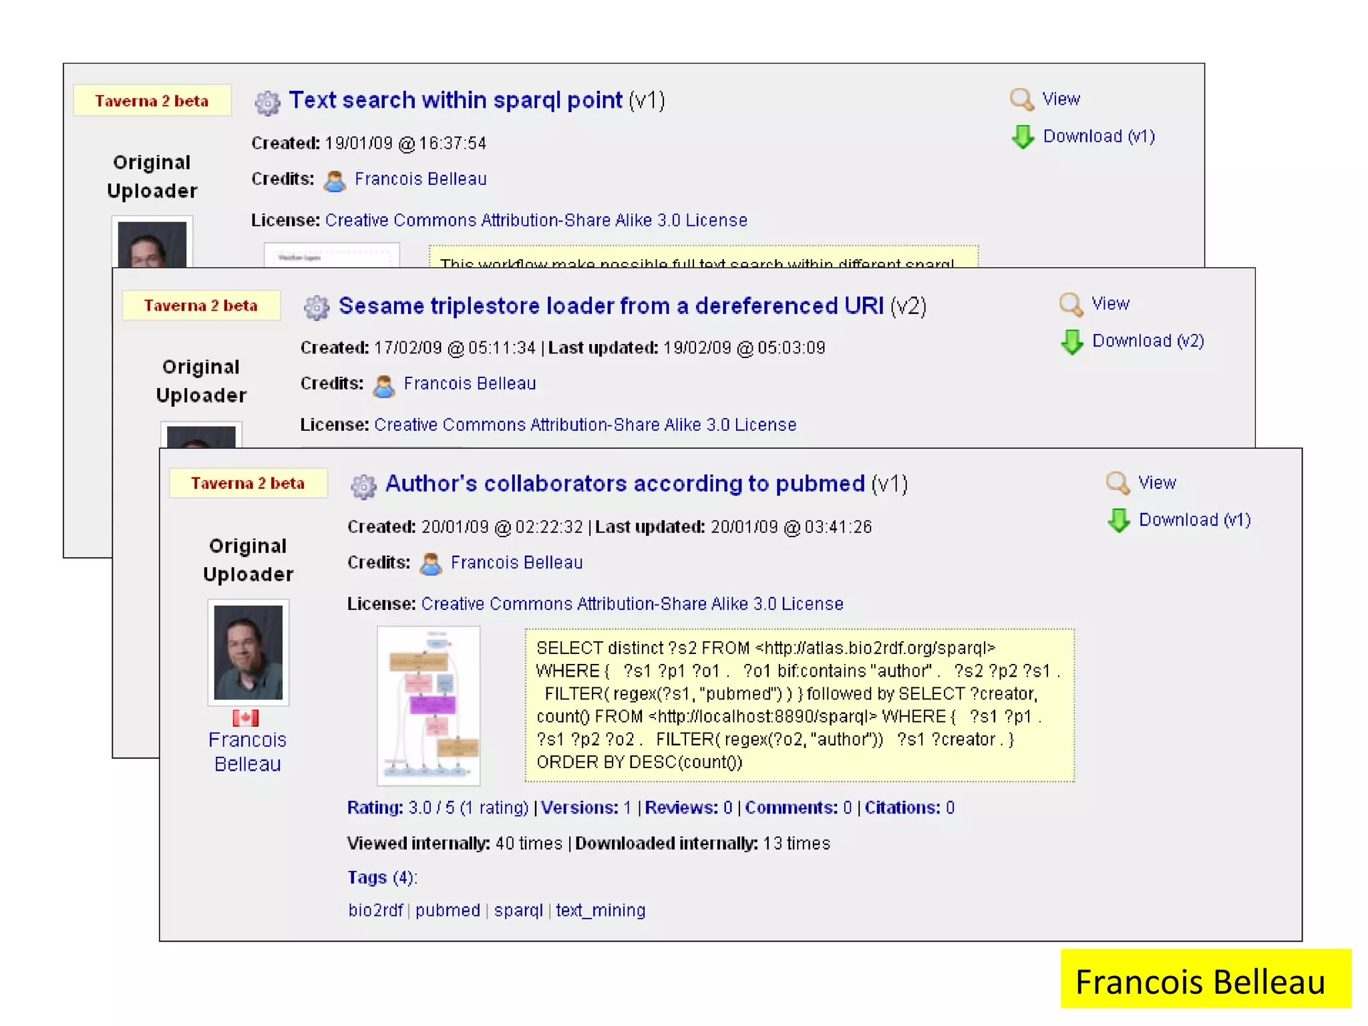
Task: Click magnifier View icon for Text search workflow
Action: (x=1021, y=100)
